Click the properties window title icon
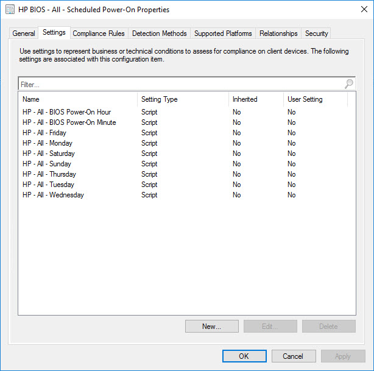This screenshot has width=374, height=371. pyautogui.click(x=10, y=10)
